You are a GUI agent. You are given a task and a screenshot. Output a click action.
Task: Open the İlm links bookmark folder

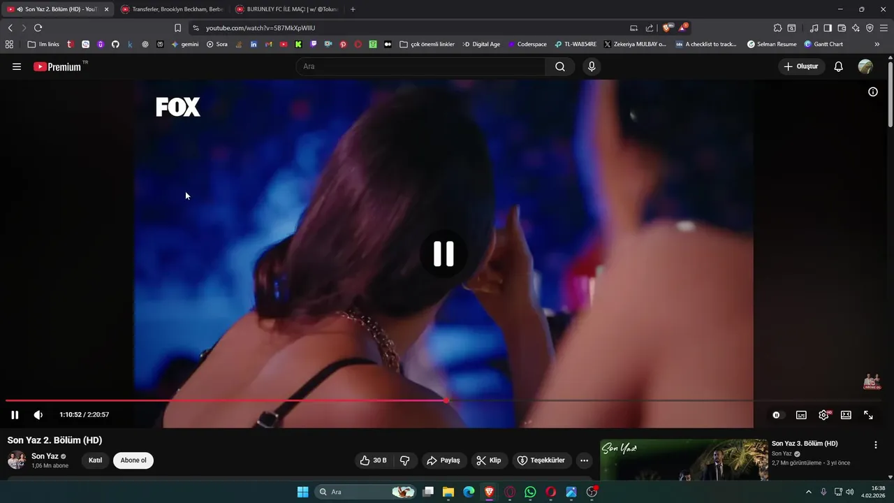pyautogui.click(x=43, y=44)
